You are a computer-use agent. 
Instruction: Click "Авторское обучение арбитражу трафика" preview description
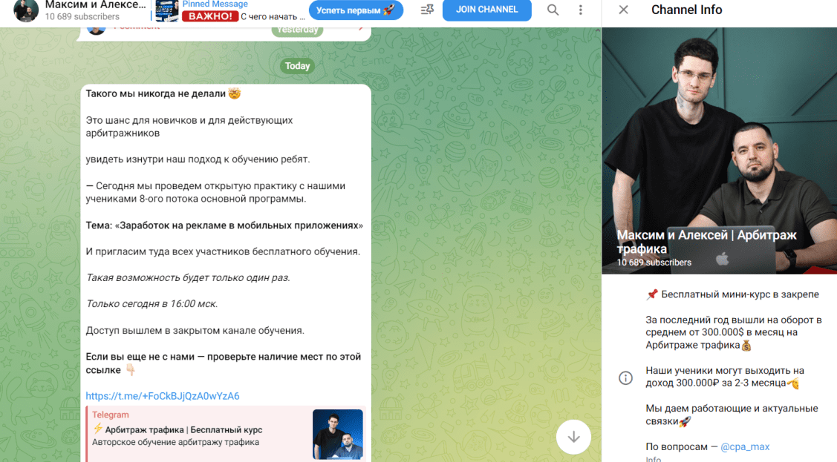[x=175, y=442]
